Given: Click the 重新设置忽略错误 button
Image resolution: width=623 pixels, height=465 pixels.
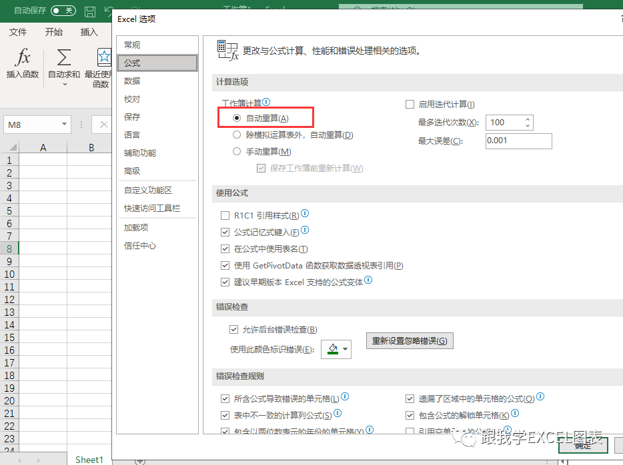Looking at the screenshot, I should pyautogui.click(x=410, y=341).
